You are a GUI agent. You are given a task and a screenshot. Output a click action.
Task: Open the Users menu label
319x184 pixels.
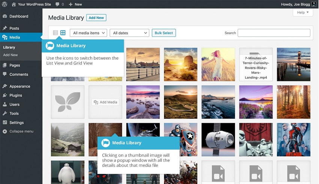14,105
